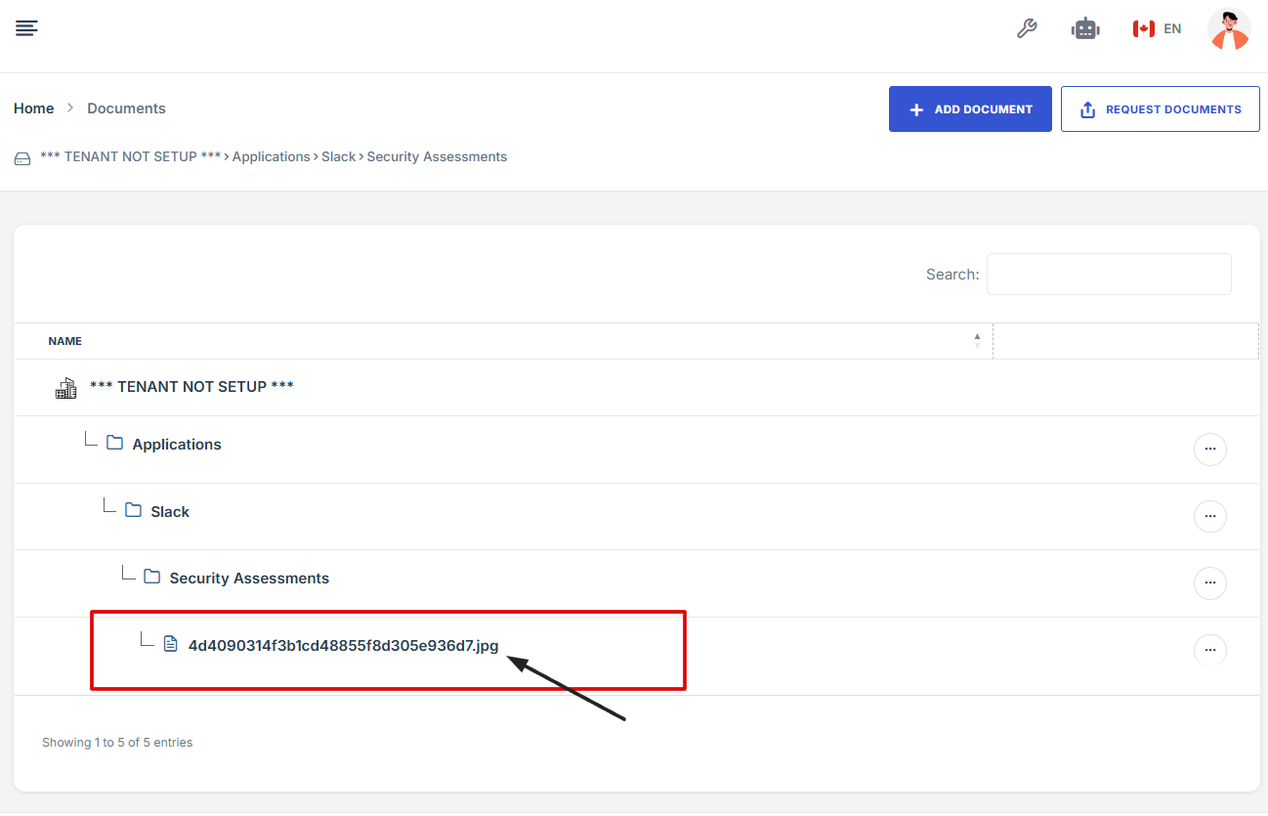1268x816 pixels.
Task: Click Slack in the path breadcrumb
Action: click(338, 156)
